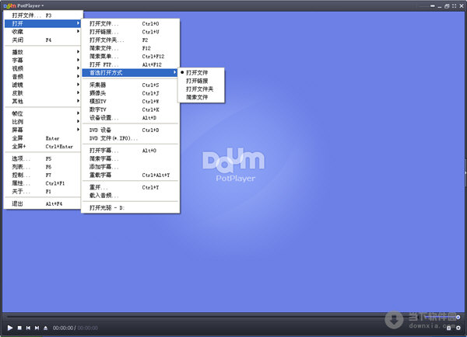Choose 打开 FTP... Alt+F12
The width and height of the screenshot is (467, 337).
[130, 64]
